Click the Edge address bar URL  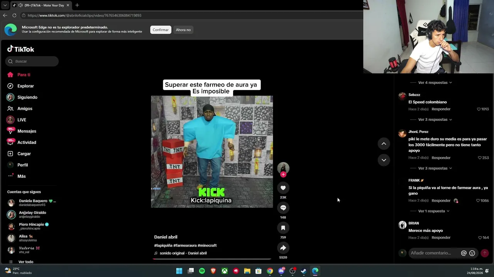point(85,15)
